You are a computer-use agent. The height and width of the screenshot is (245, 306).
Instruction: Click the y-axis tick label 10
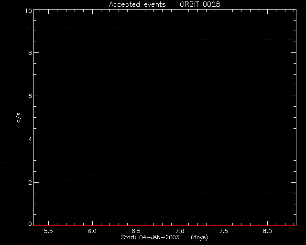pos(29,11)
